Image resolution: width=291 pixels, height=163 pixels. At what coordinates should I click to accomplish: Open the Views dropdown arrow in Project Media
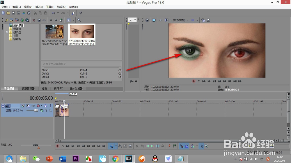(x=73, y=20)
